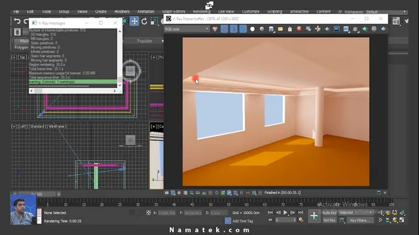Select the Scale transform tool
Image resolution: width=419 pixels, height=235 pixels.
click(155, 22)
